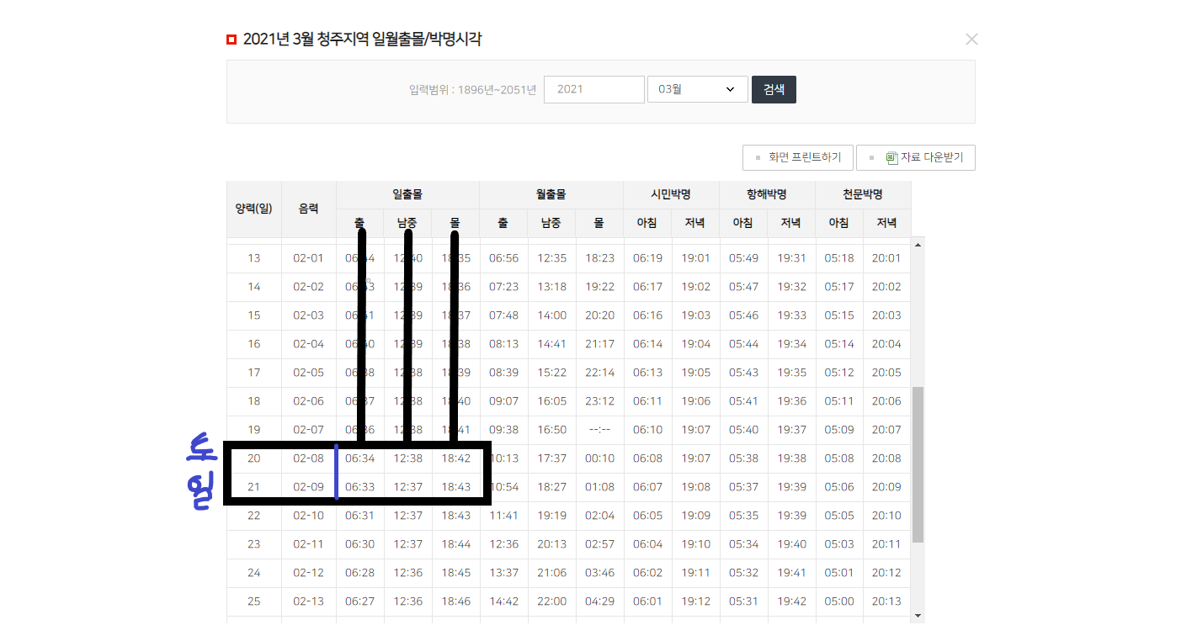Click the 시민박명 group header

671,194
